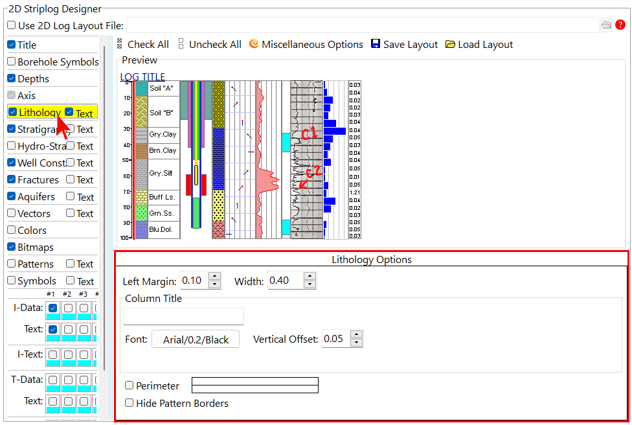Open Miscellaneous Options

coord(254,44)
